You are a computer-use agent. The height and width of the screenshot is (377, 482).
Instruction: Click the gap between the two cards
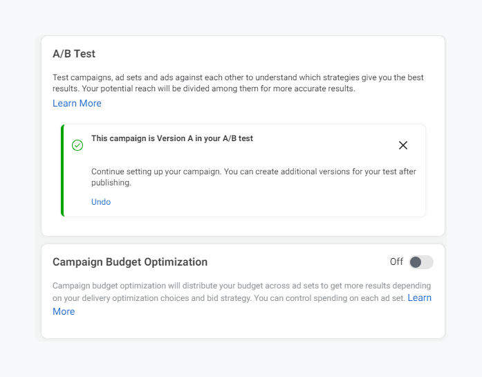242,240
